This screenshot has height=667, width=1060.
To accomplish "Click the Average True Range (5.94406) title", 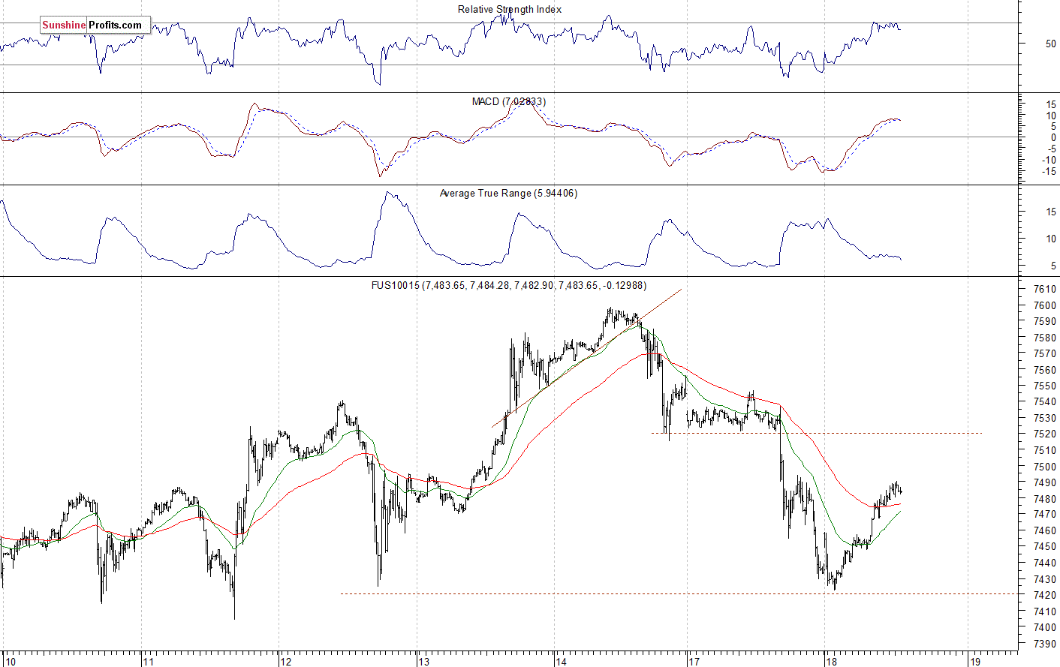I will tap(508, 194).
